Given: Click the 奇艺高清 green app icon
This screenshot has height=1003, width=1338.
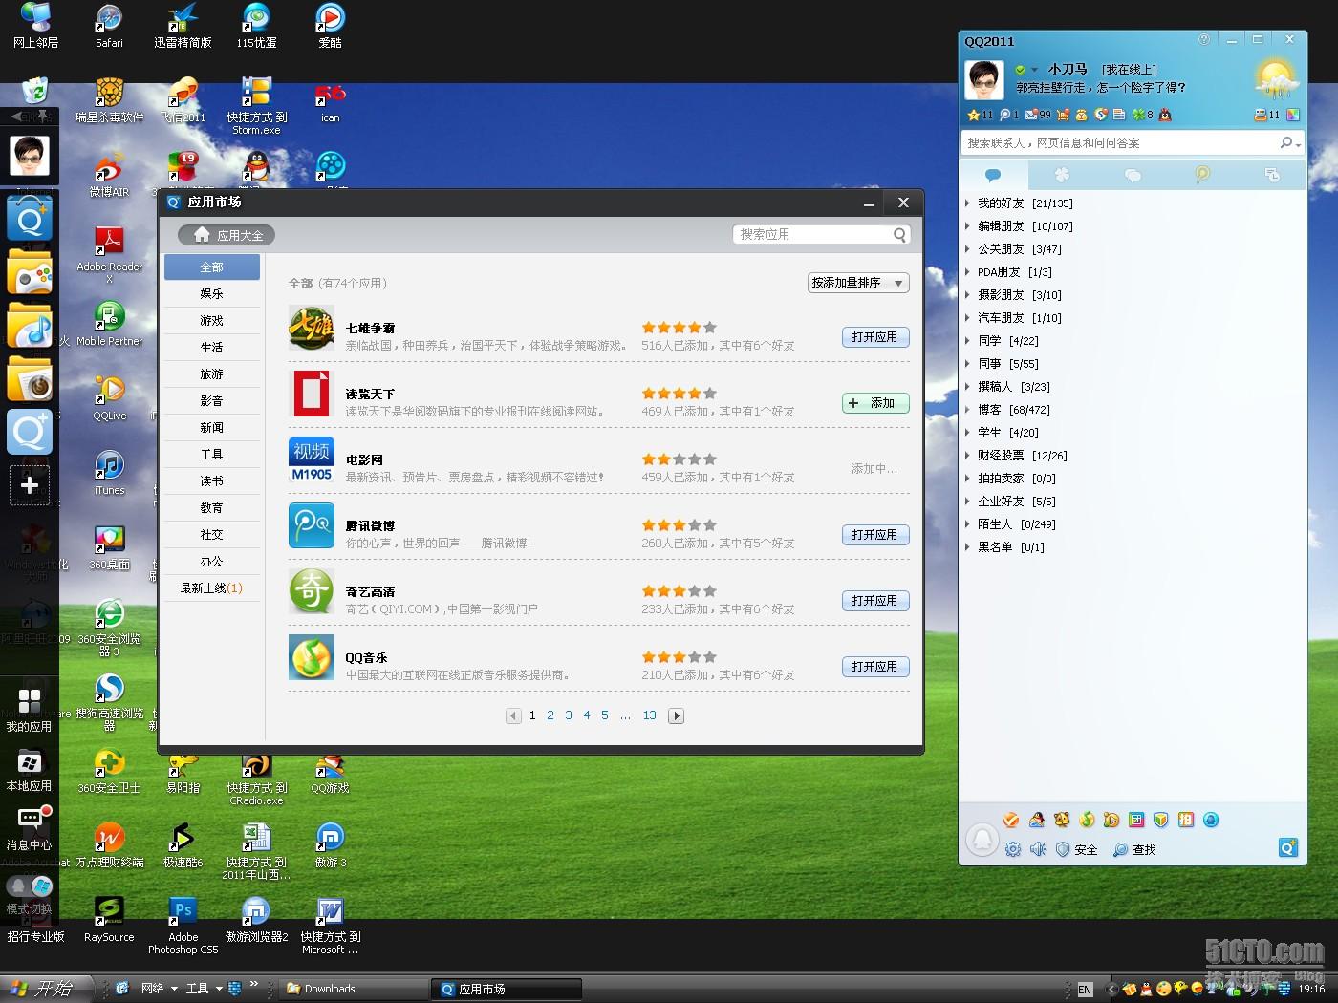Looking at the screenshot, I should 312,592.
